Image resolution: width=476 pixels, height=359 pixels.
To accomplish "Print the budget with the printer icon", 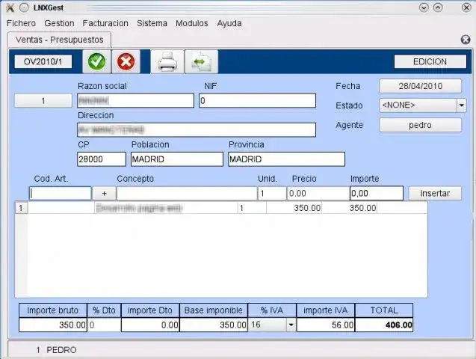I will [167, 61].
